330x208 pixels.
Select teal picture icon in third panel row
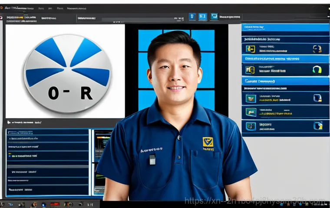coord(251,99)
